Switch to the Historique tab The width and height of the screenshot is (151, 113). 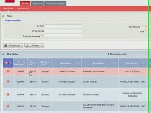[x=37, y=3]
